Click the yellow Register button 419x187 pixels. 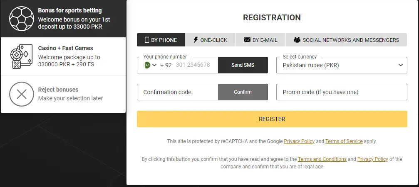click(x=272, y=119)
